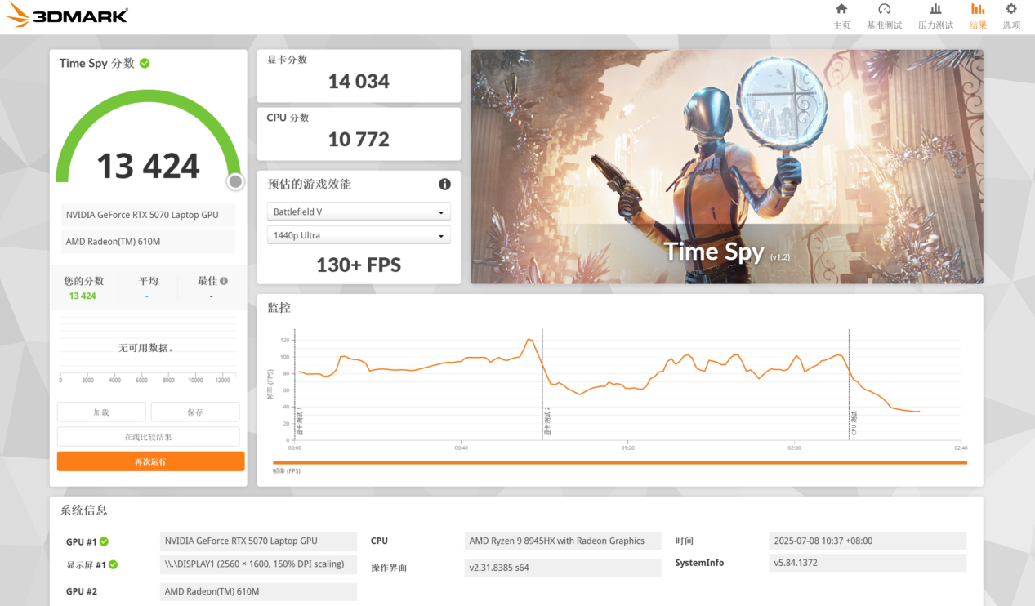This screenshot has width=1035, height=606.
Task: Click the orange 再次运行 run again button
Action: coord(151,461)
